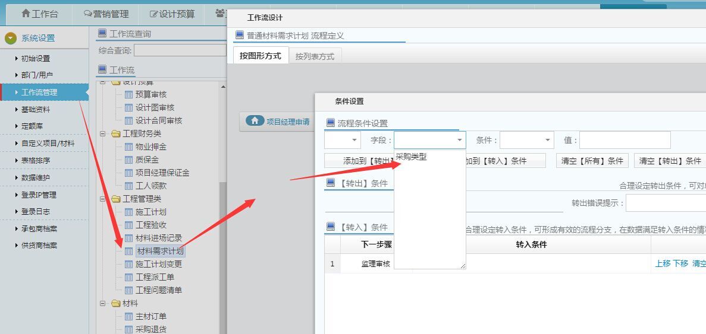Select the 设计图审核 tree item
The height and width of the screenshot is (334, 706).
point(155,108)
